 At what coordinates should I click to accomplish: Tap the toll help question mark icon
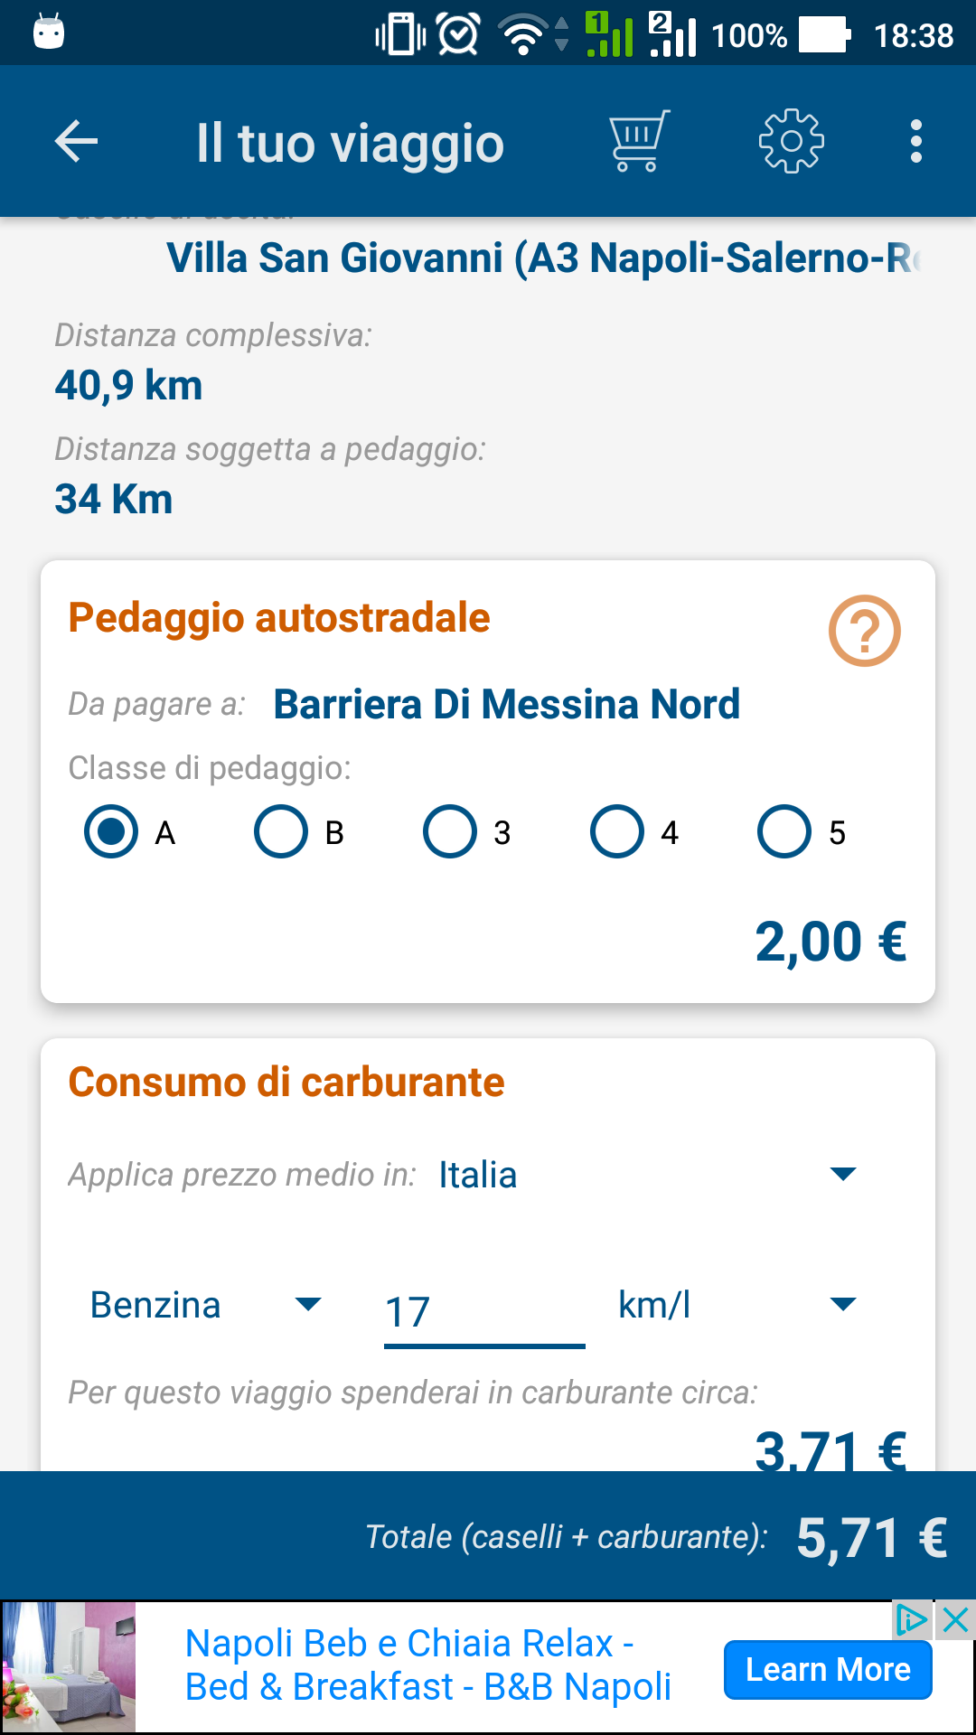coord(864,631)
